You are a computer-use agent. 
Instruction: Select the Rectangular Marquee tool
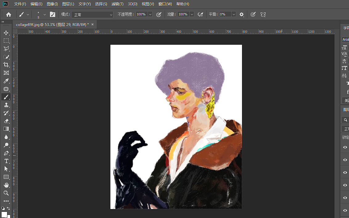tap(6, 41)
